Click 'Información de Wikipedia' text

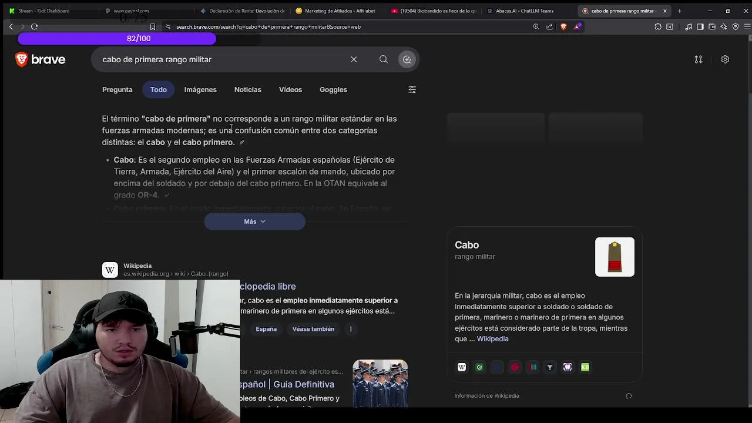tap(486, 396)
